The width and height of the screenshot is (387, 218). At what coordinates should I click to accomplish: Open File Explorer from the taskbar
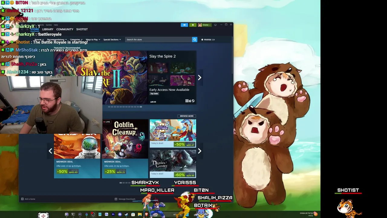point(140,214)
